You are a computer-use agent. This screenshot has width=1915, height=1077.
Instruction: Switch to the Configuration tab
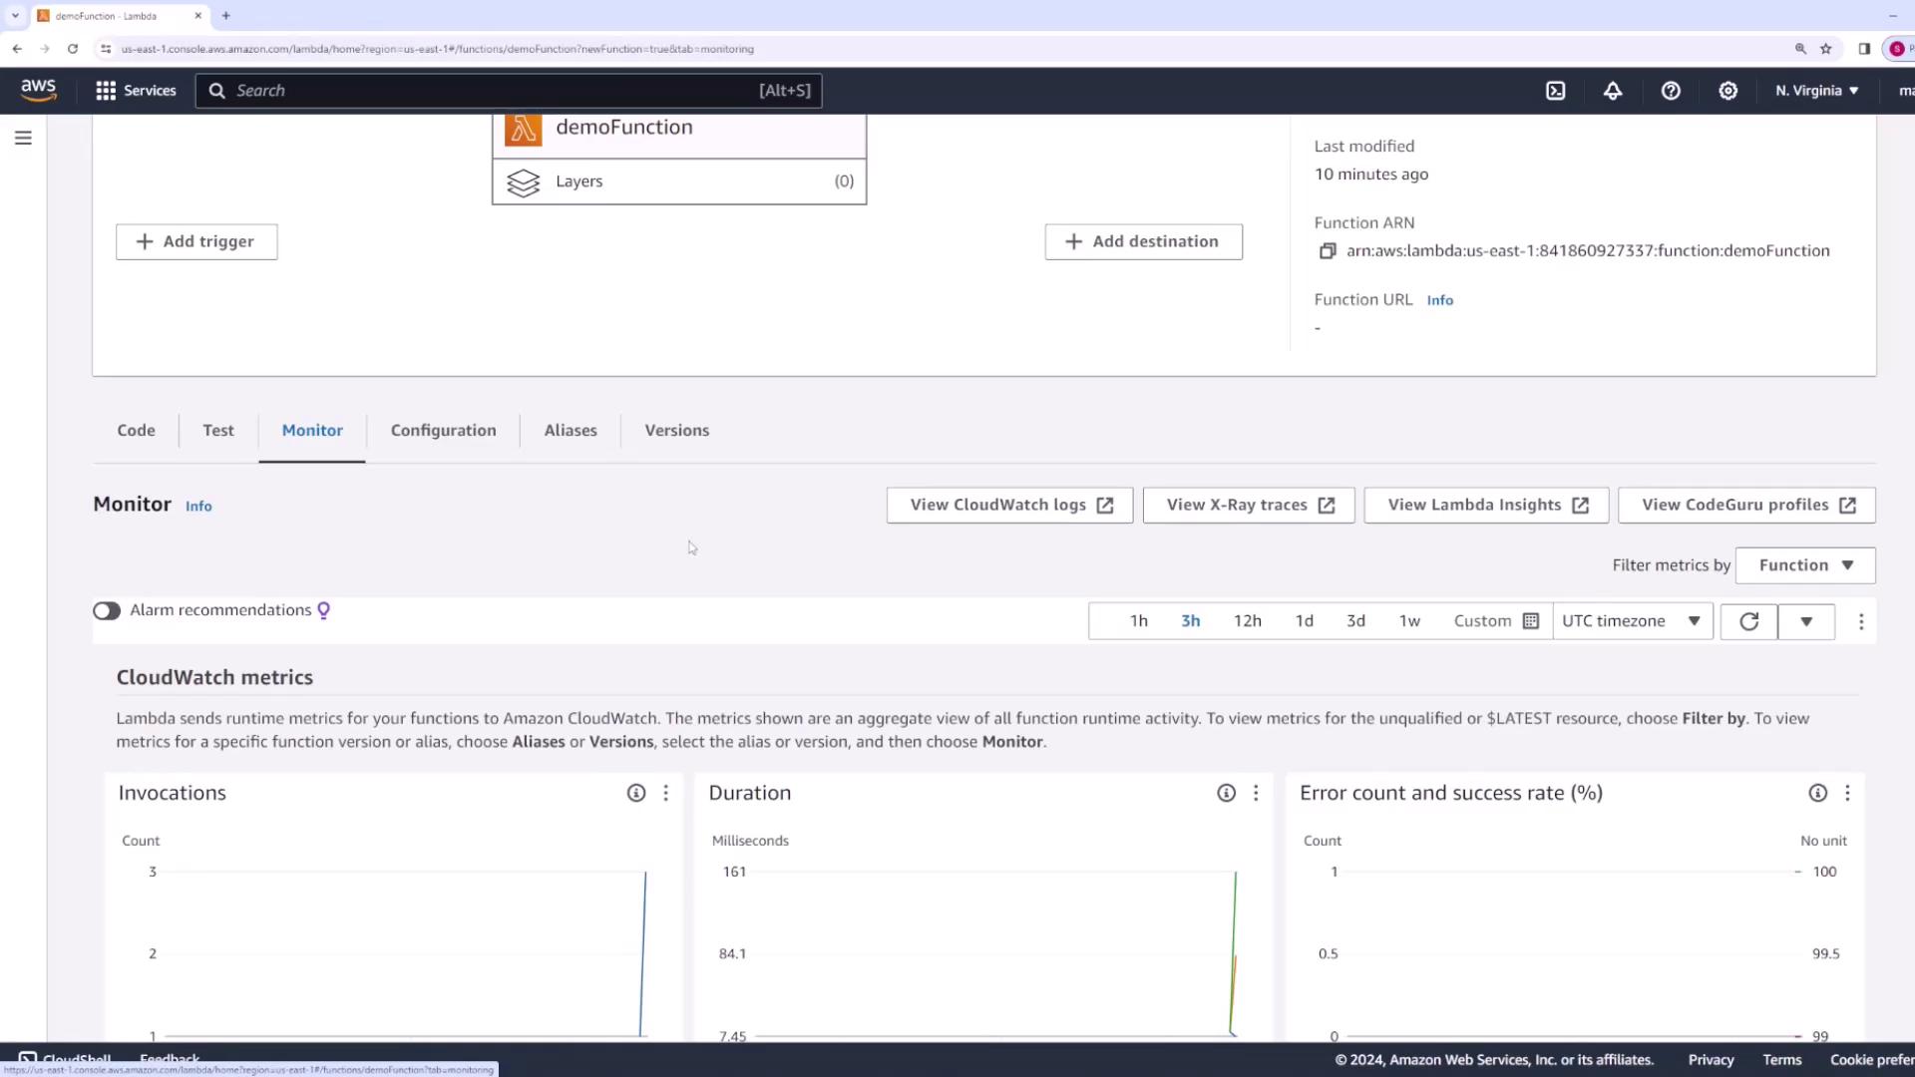pyautogui.click(x=443, y=430)
